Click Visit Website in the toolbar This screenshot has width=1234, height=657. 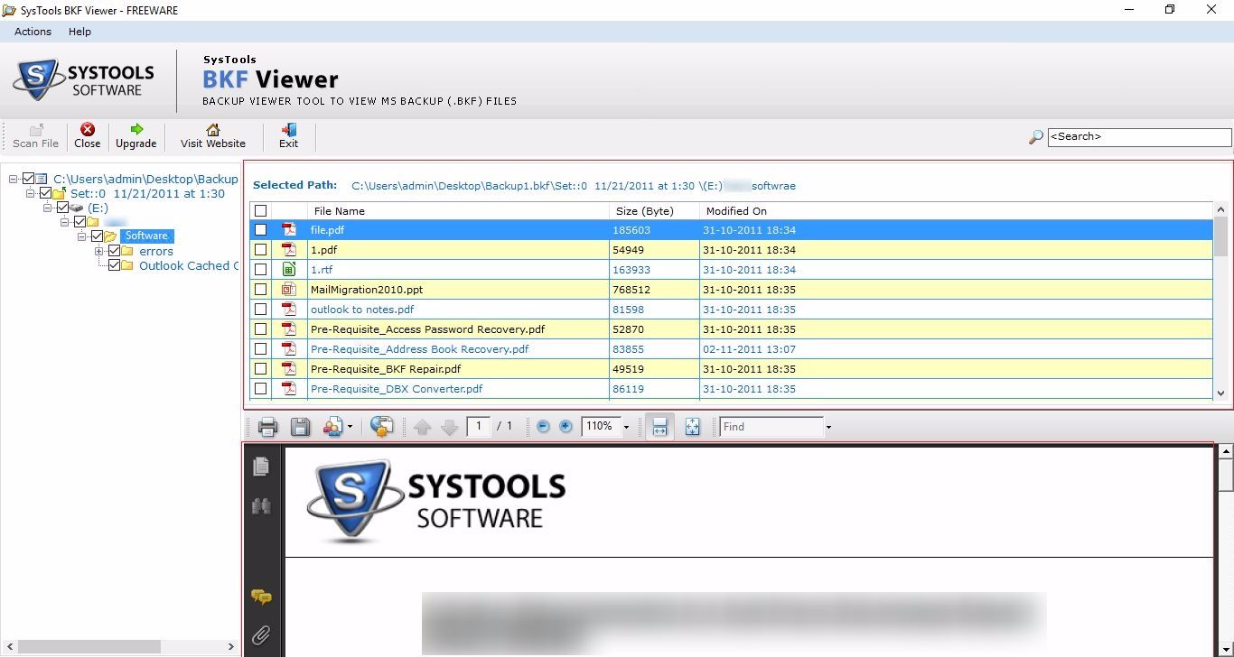click(x=213, y=136)
